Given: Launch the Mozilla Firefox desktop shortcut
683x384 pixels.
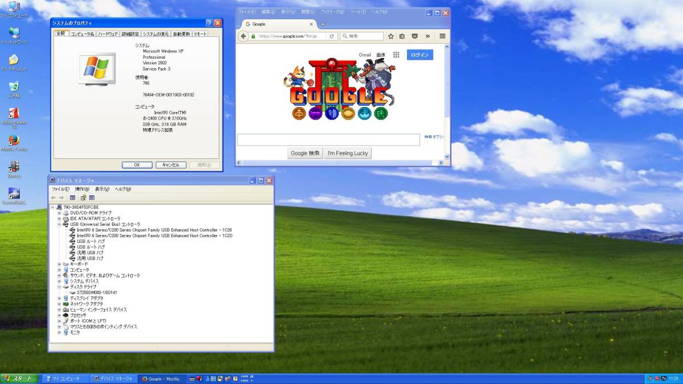Looking at the screenshot, I should (14, 142).
